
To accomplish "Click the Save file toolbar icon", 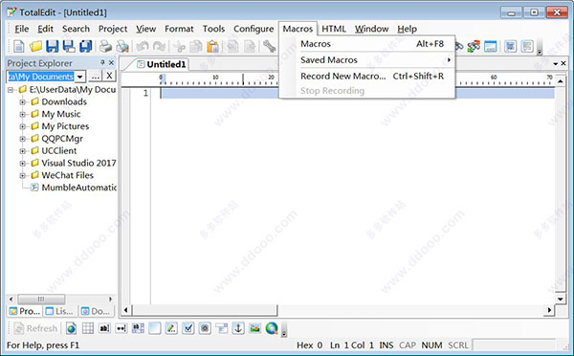I will (x=53, y=47).
